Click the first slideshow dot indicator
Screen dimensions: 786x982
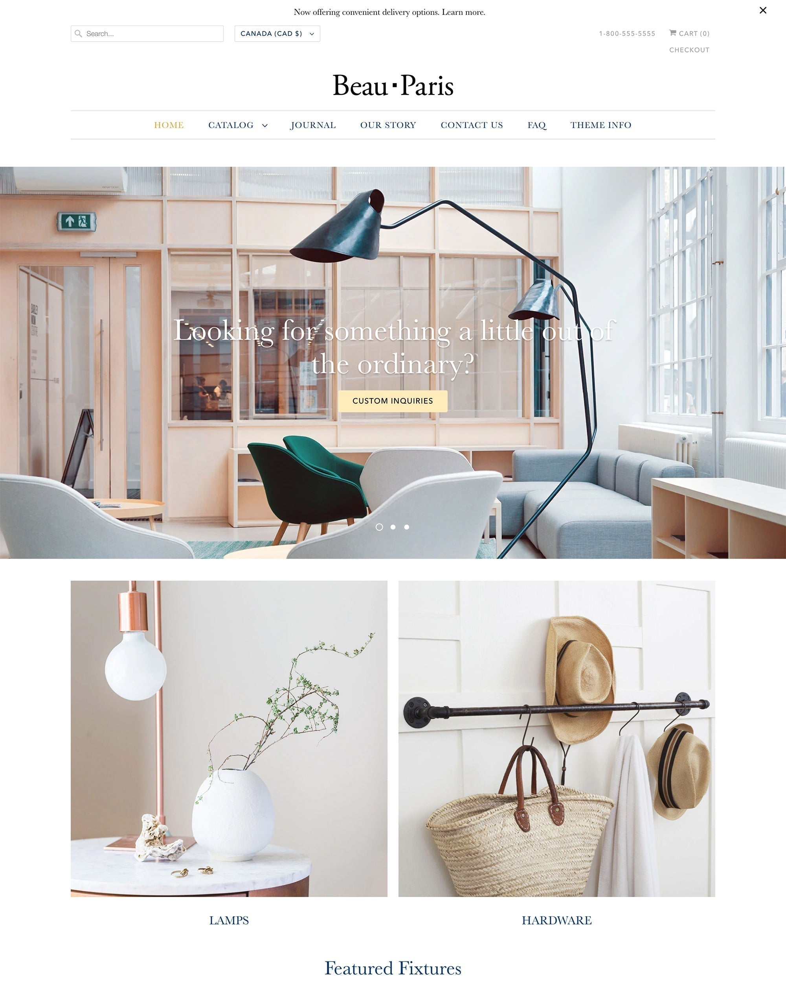(x=378, y=528)
